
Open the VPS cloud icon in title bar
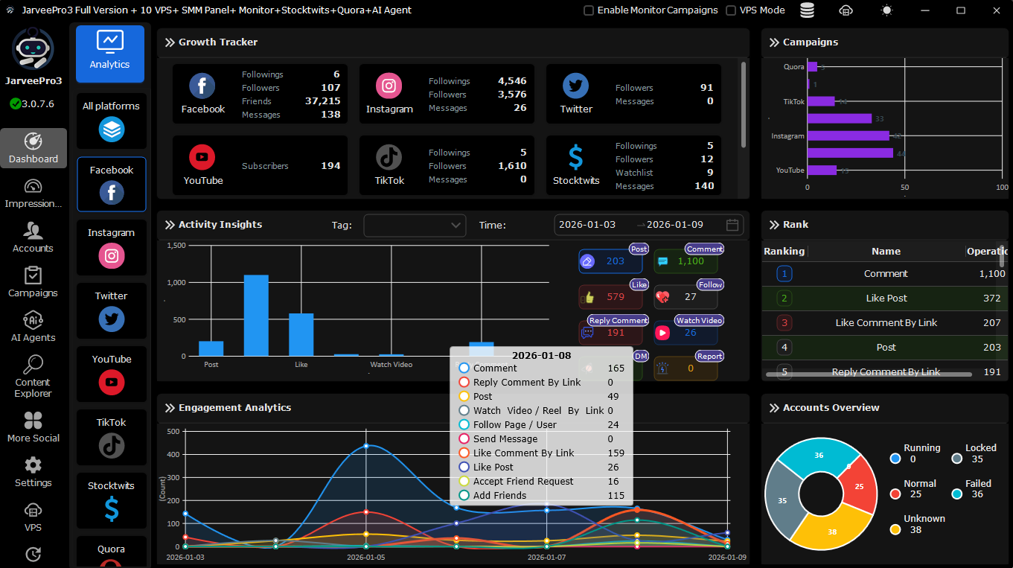point(846,10)
